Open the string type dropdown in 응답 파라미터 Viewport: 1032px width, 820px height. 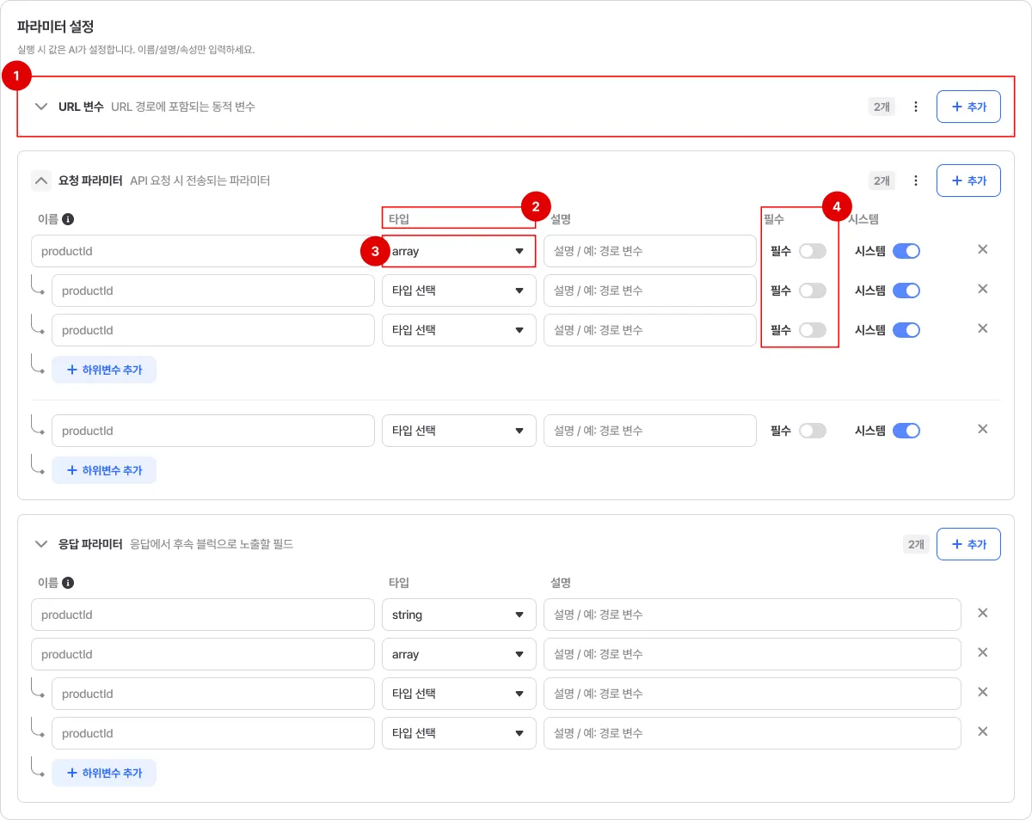pyautogui.click(x=459, y=615)
